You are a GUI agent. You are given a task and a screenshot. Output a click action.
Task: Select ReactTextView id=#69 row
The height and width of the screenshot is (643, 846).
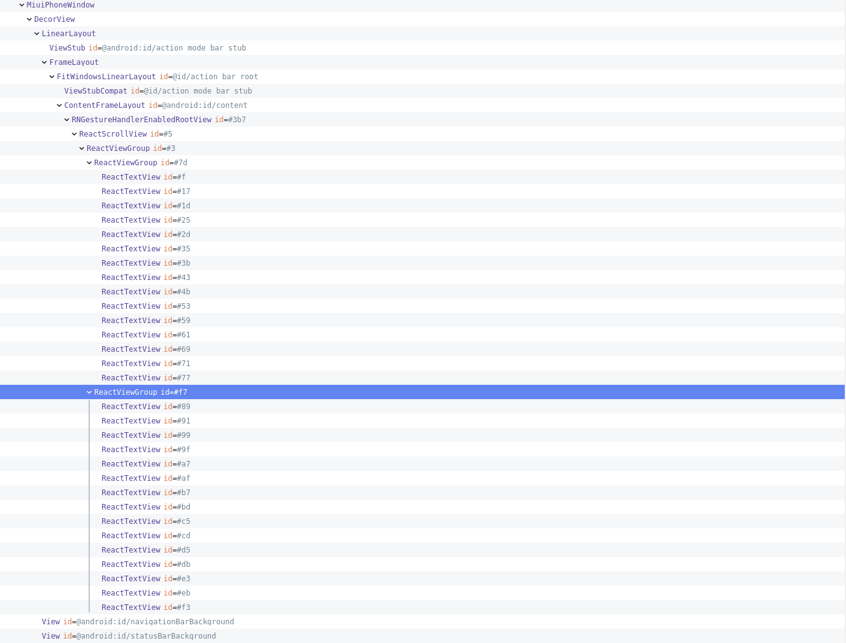pos(422,349)
